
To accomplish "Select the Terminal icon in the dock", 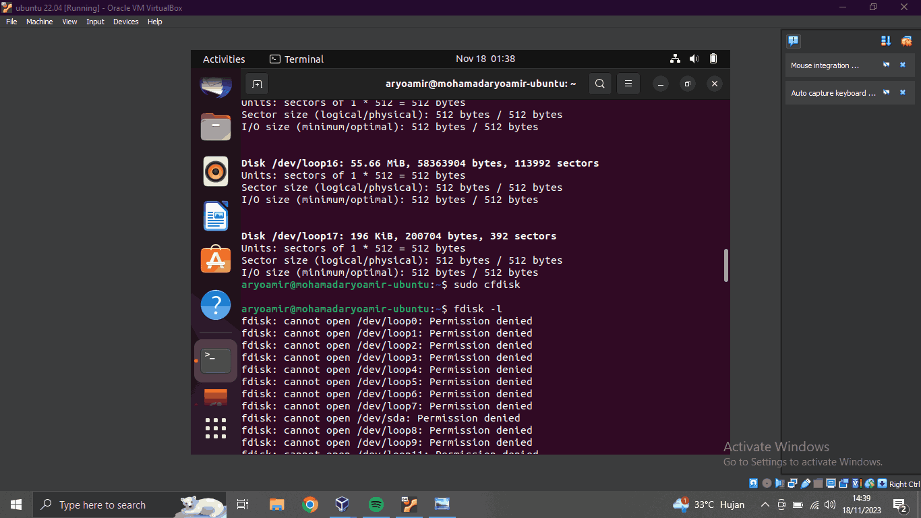I will pyautogui.click(x=216, y=361).
